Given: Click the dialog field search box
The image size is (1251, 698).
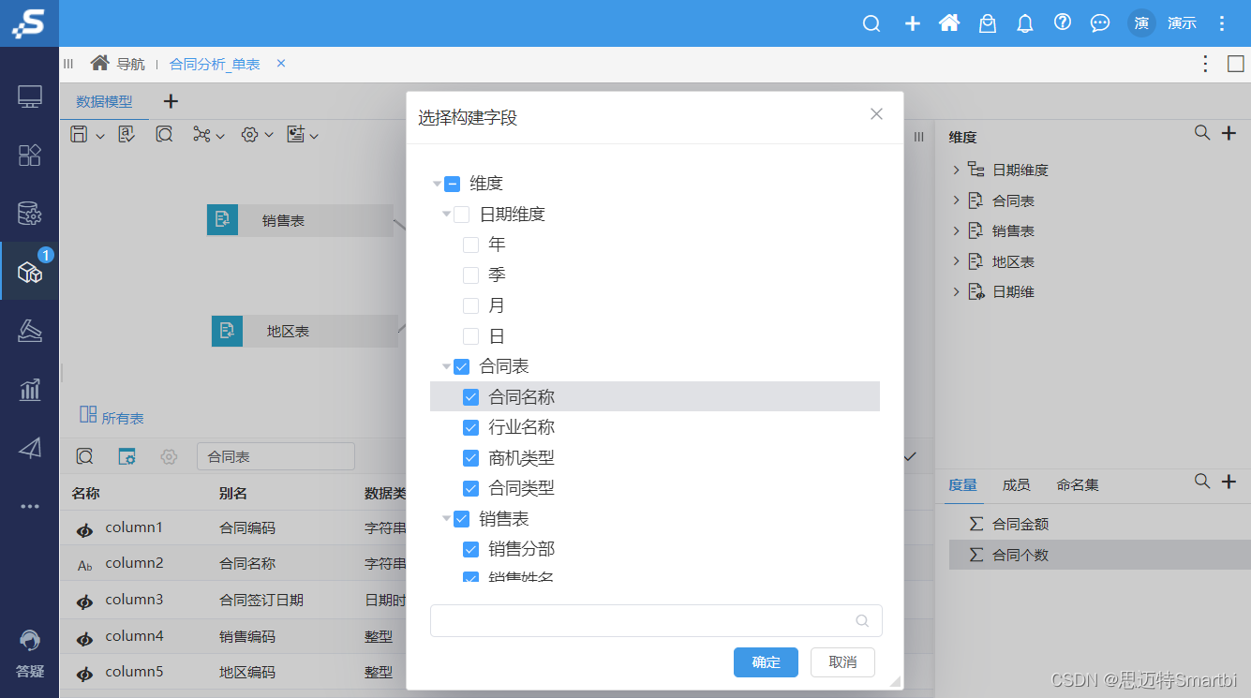Looking at the screenshot, I should [x=656, y=620].
